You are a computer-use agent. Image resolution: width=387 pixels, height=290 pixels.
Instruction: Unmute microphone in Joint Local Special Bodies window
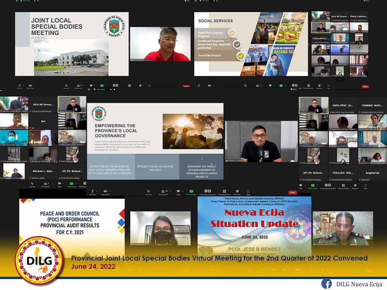[20, 86]
